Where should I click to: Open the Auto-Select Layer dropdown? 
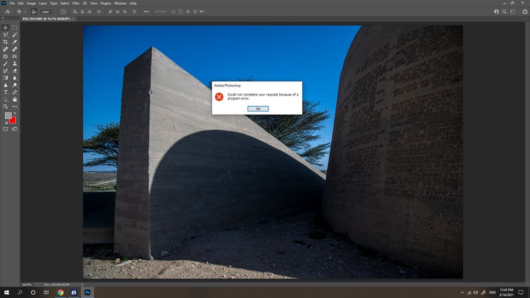47,12
